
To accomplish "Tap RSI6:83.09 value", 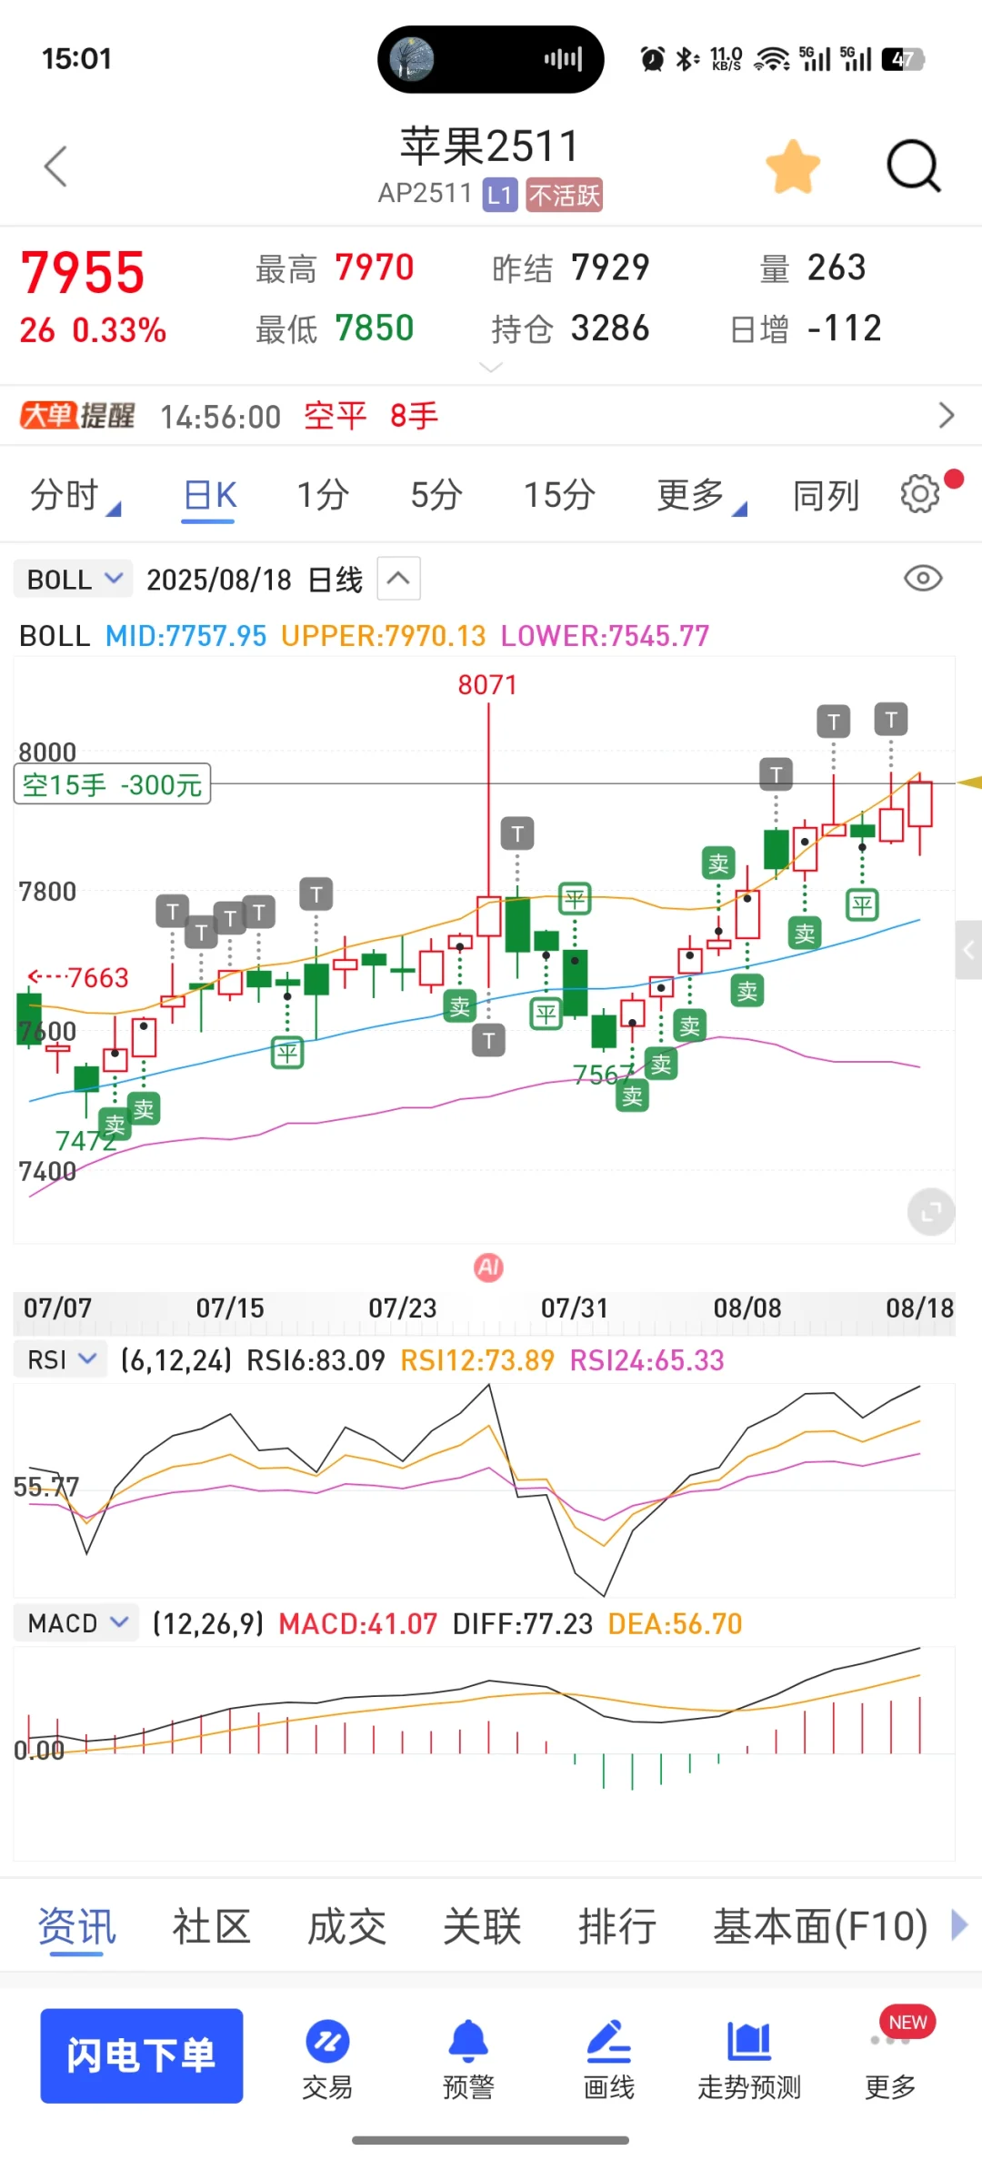I will (x=316, y=1360).
